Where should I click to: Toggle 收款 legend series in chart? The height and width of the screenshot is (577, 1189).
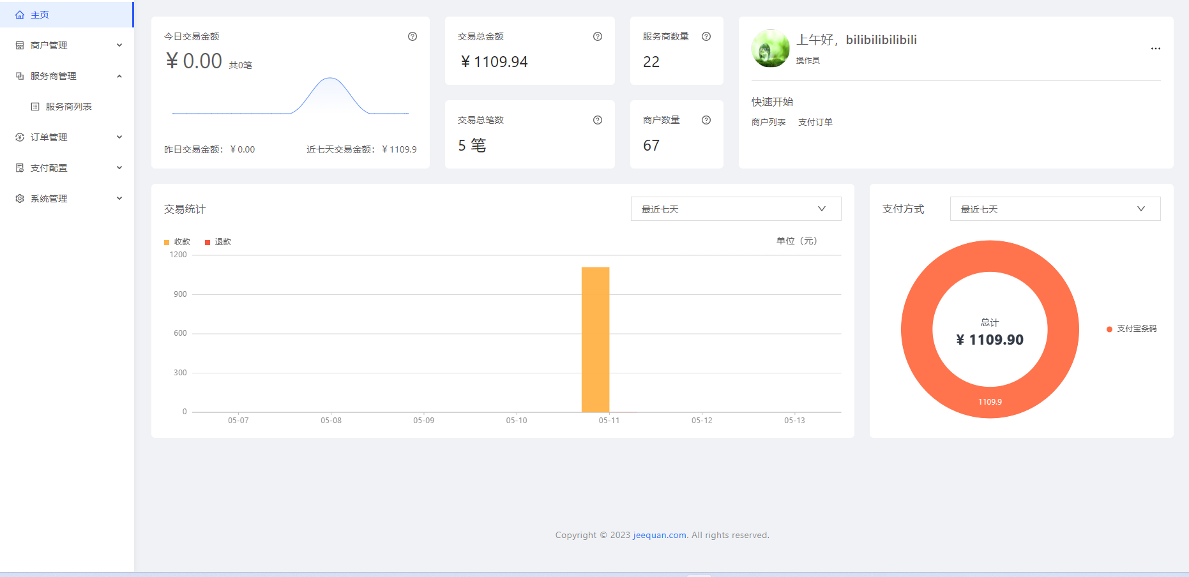click(x=177, y=242)
